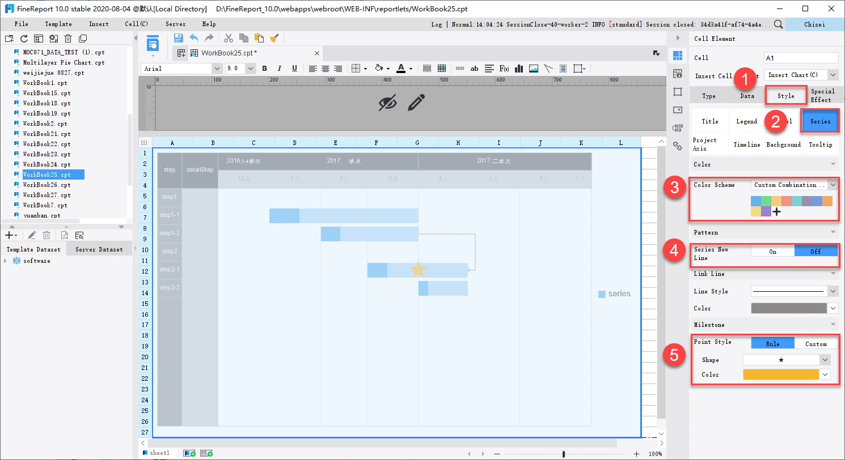Choose Rule point style

pos(772,344)
